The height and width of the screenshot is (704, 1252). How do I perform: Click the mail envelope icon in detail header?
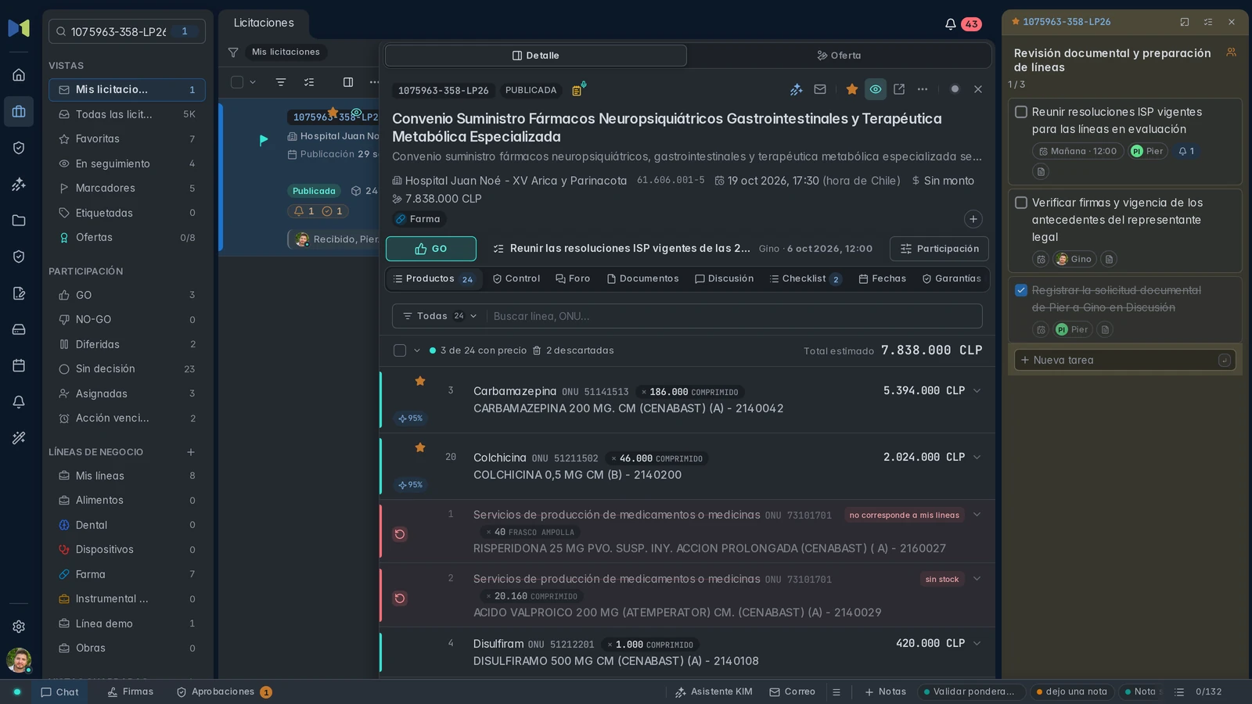820,89
